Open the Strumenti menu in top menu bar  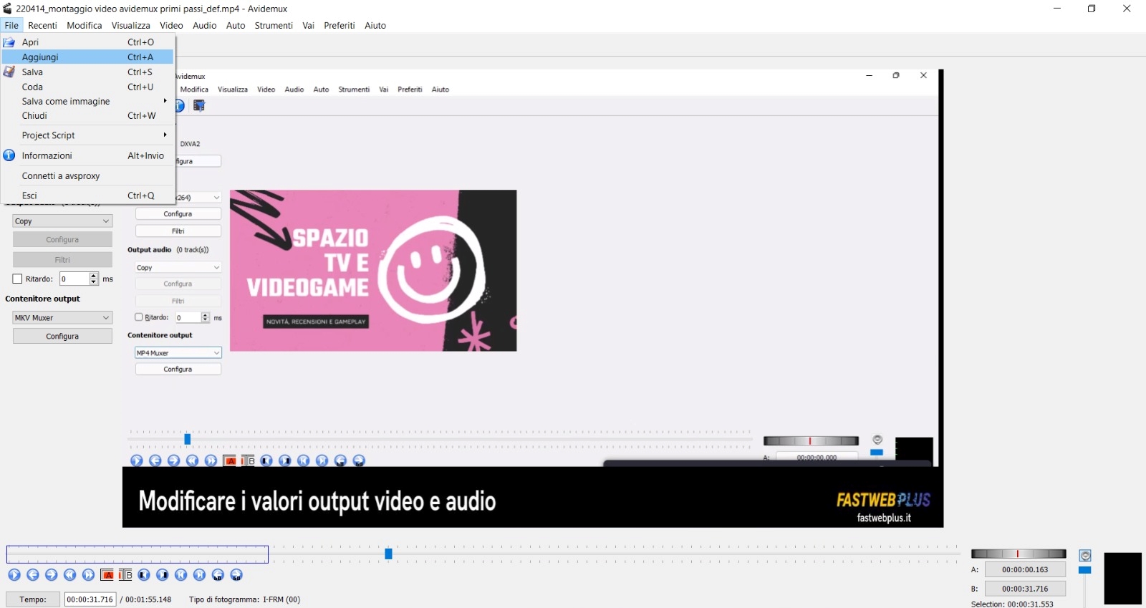(274, 25)
